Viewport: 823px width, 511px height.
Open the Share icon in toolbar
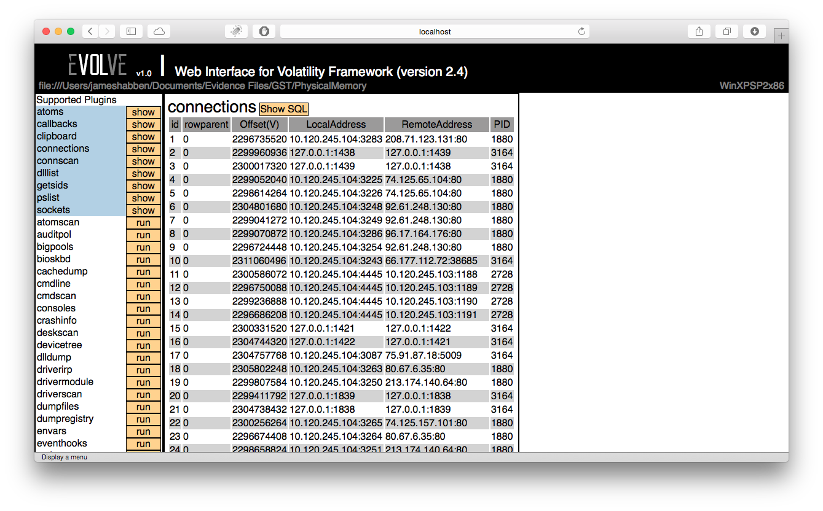point(699,31)
